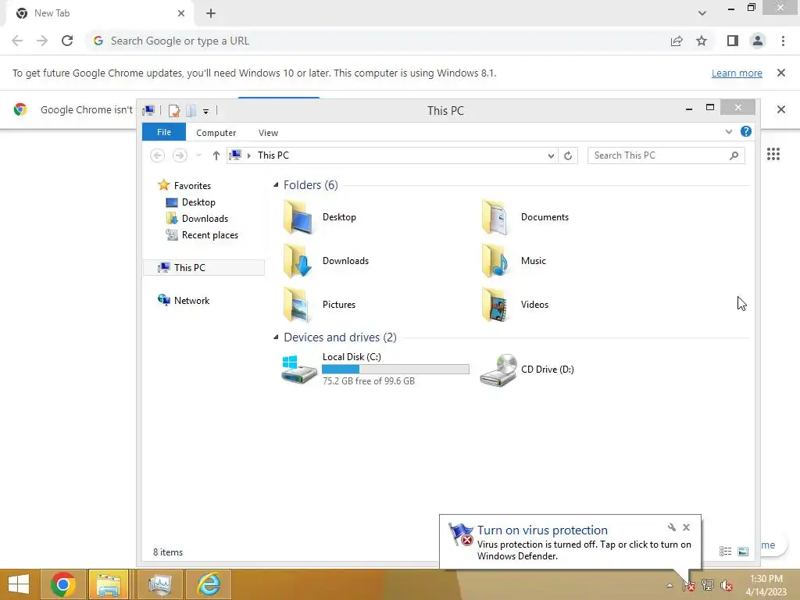Select This PC in navigation pane
Image resolution: width=800 pixels, height=600 pixels.
click(204, 267)
